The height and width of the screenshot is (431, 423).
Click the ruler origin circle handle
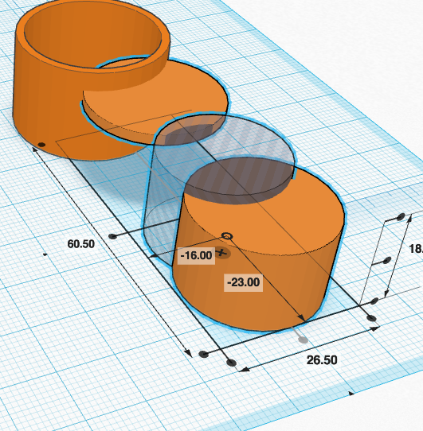click(x=227, y=236)
